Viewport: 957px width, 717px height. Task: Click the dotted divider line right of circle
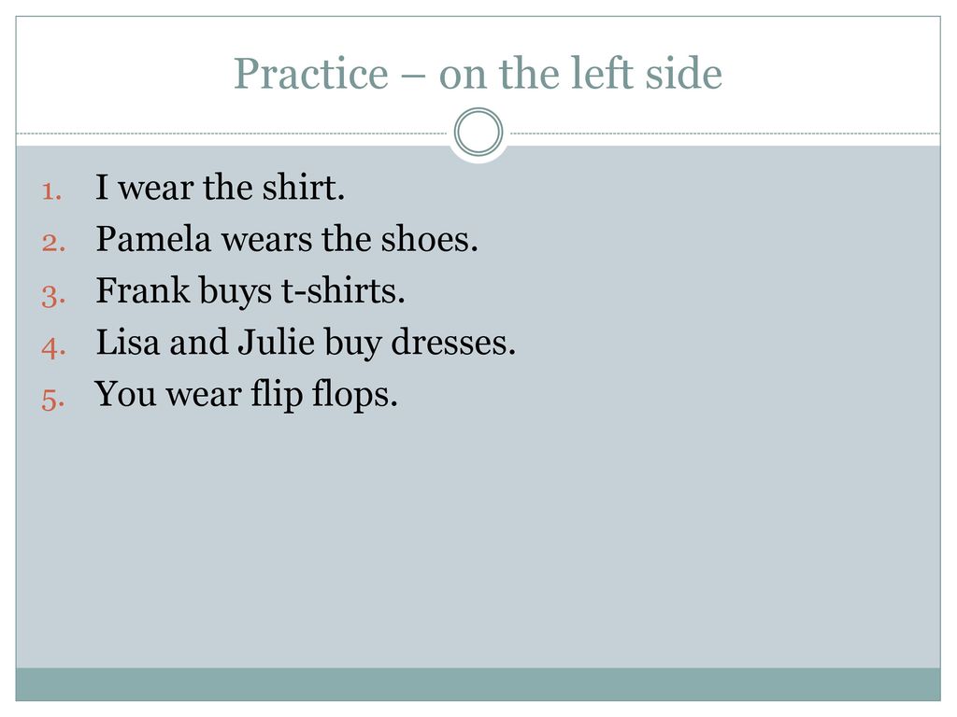click(x=725, y=133)
